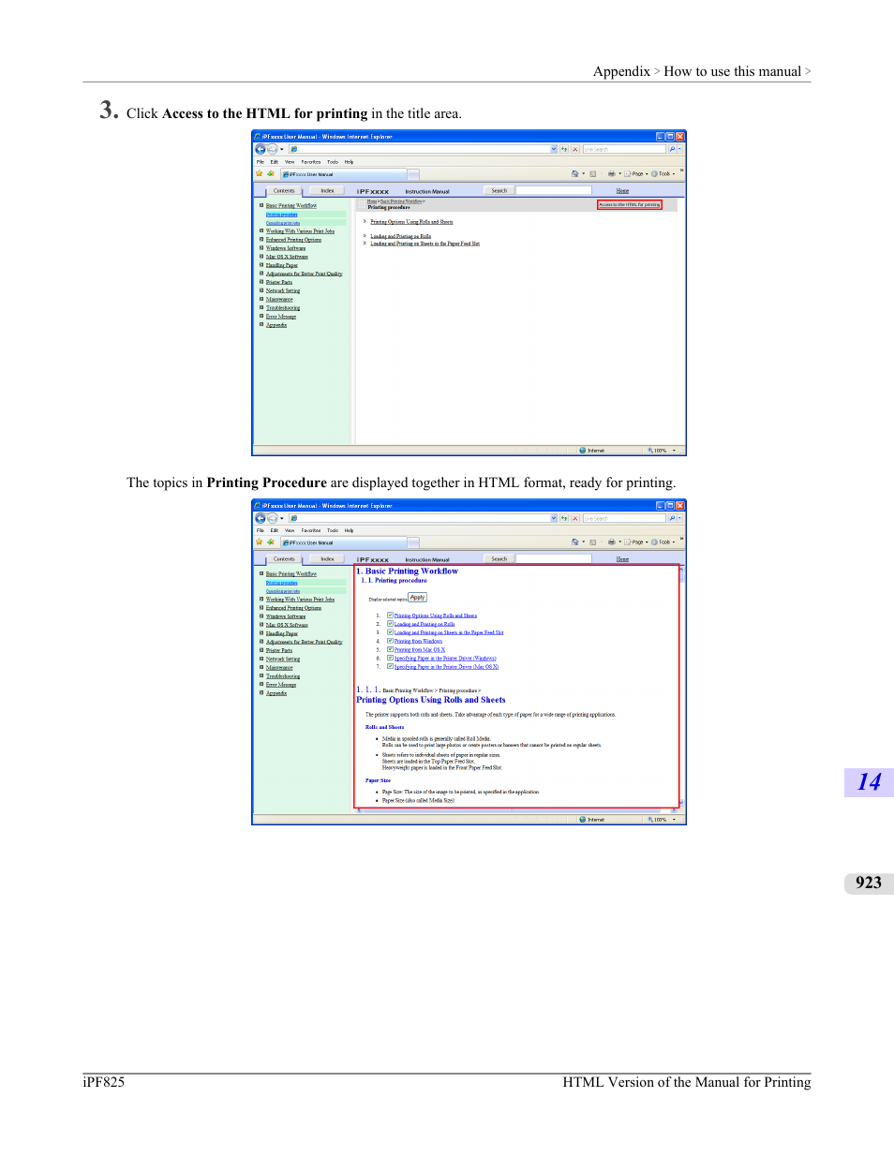Open Favorites Center star in the lower browser window
894x1157 pixels.
pyautogui.click(x=259, y=541)
